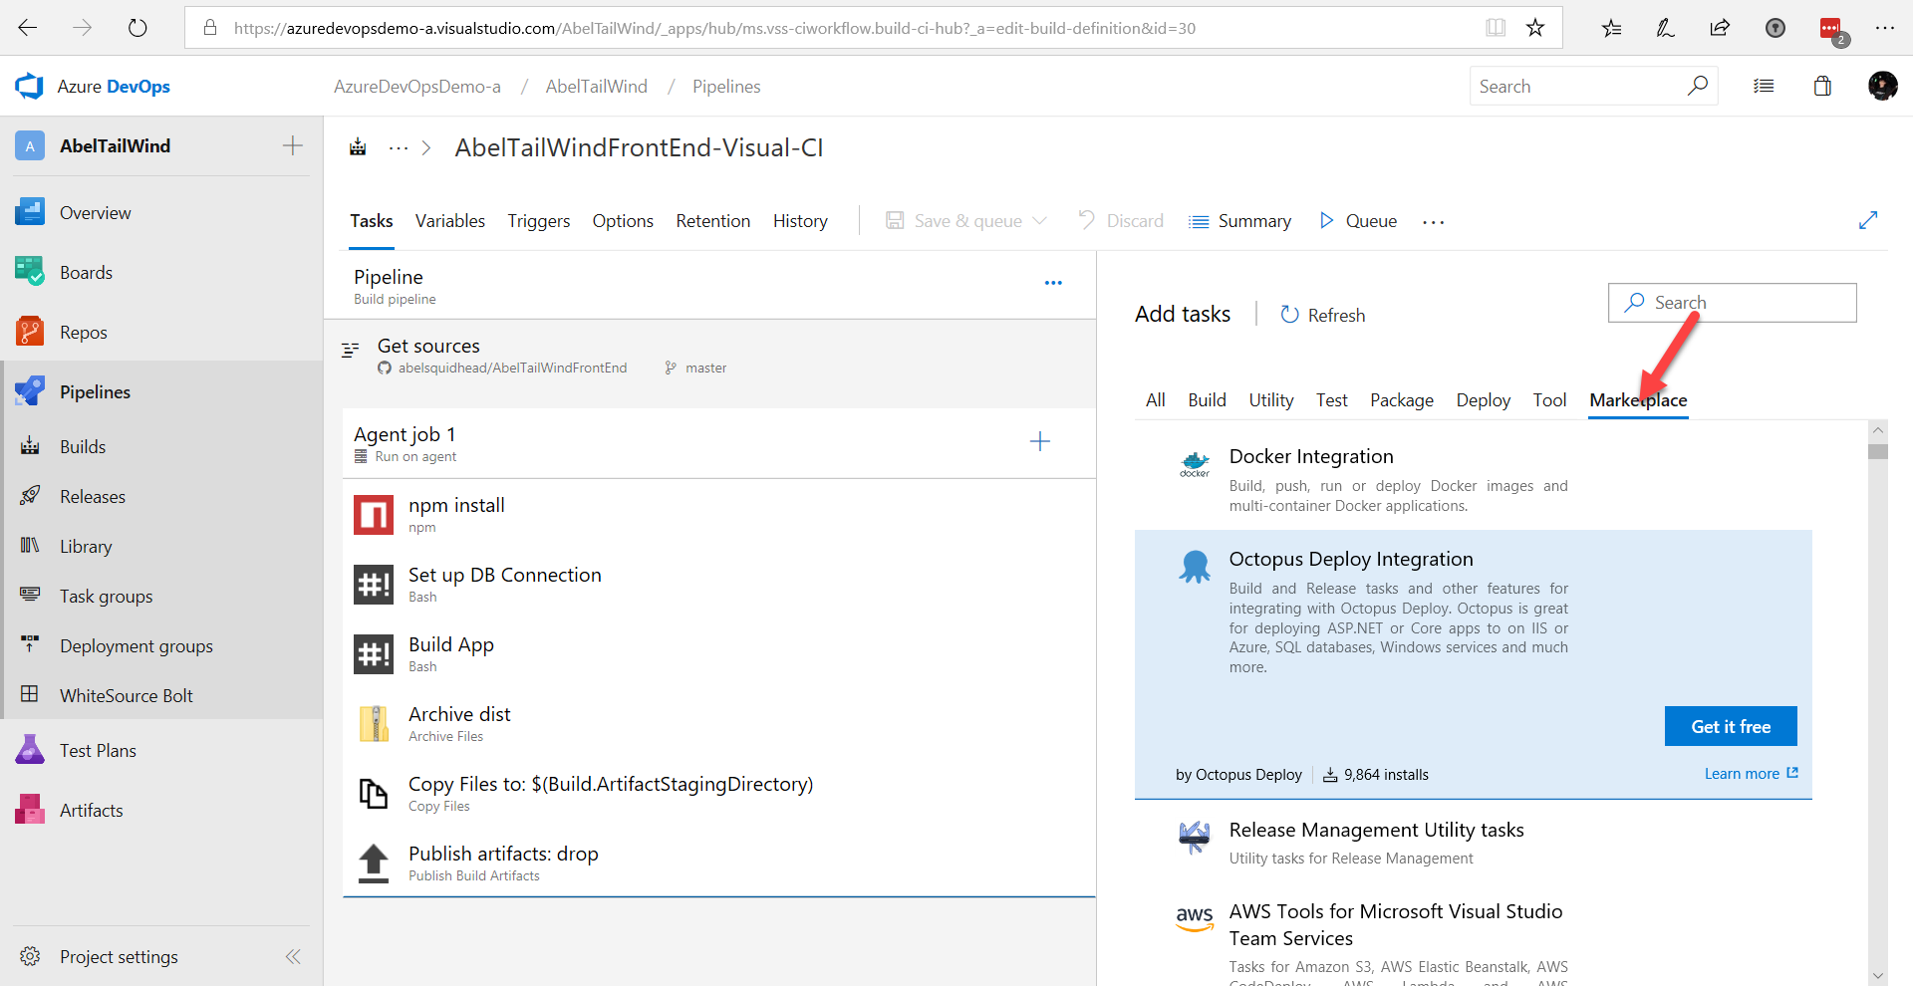
Task: Switch to Options tab
Action: click(x=623, y=221)
